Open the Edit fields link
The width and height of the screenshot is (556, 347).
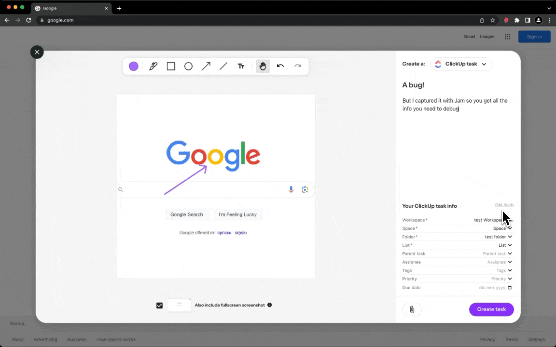pos(504,205)
